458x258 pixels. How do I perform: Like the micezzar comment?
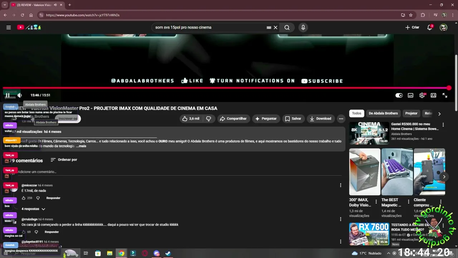(x=24, y=198)
